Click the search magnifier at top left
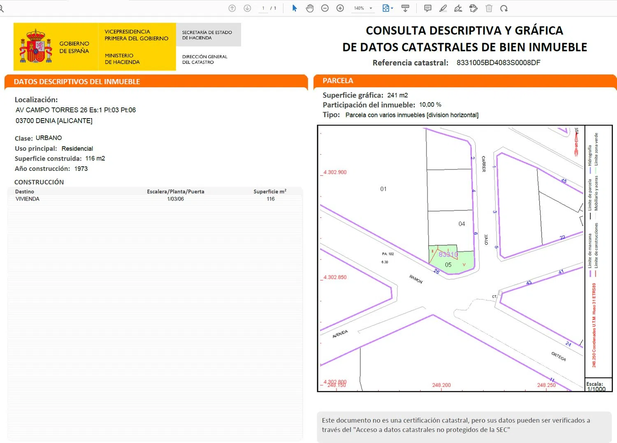Viewport: 617px width, 443px height. [x=2, y=8]
